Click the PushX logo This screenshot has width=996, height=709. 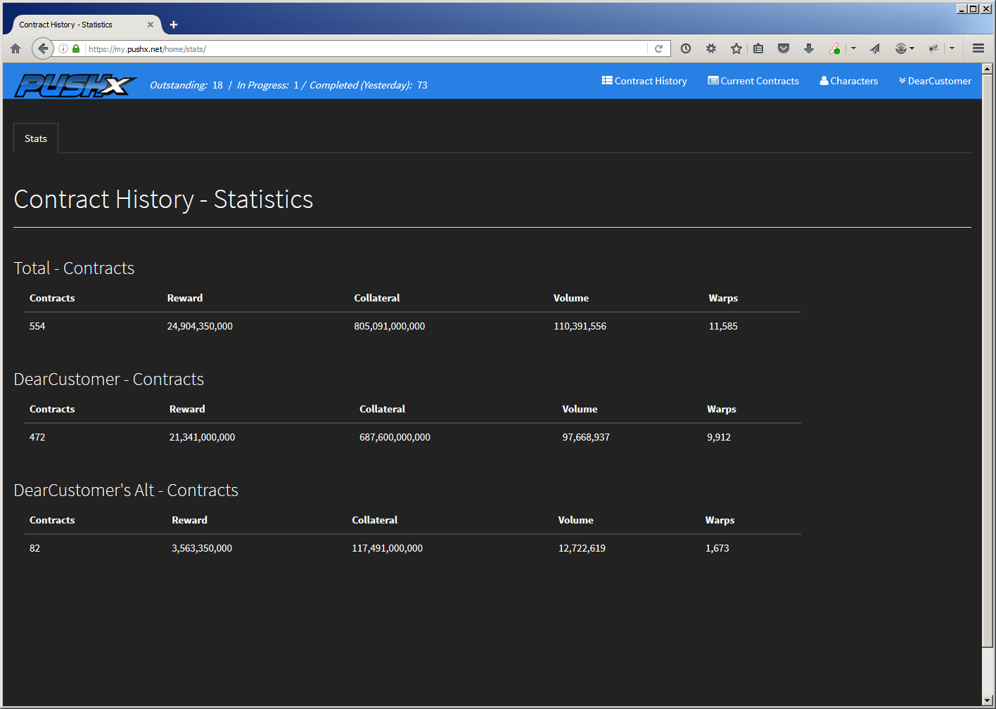pyautogui.click(x=75, y=85)
